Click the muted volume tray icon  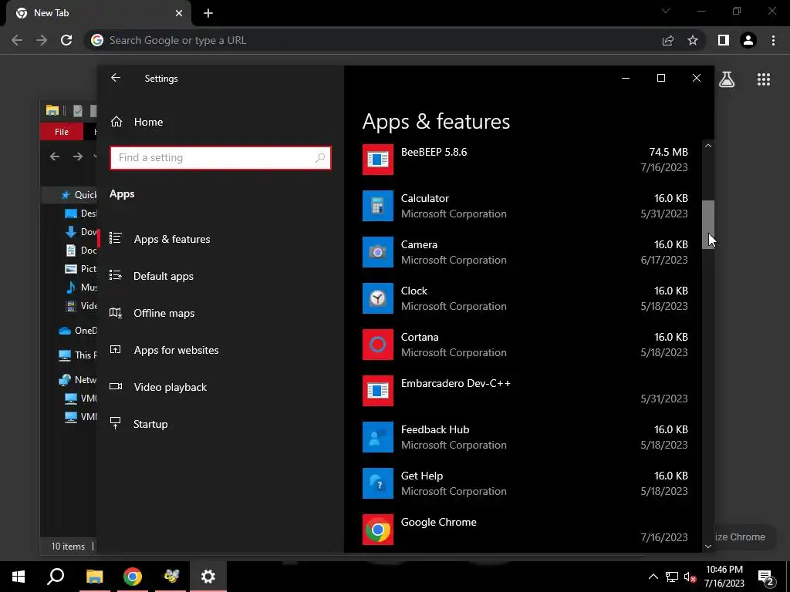coord(690,577)
